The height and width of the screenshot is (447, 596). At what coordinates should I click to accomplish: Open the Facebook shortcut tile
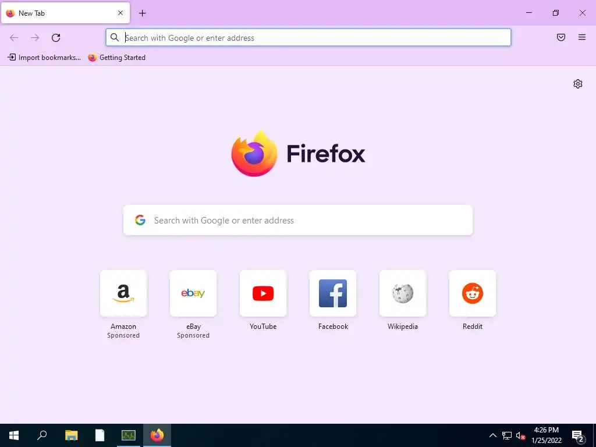[333, 293]
